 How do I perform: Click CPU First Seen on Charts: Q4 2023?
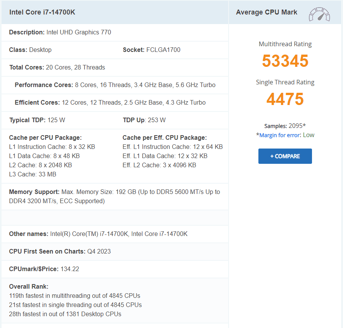pyautogui.click(x=60, y=251)
